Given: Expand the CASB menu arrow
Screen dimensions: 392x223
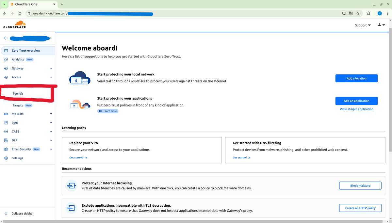Looking at the screenshot, I should coord(51,132).
